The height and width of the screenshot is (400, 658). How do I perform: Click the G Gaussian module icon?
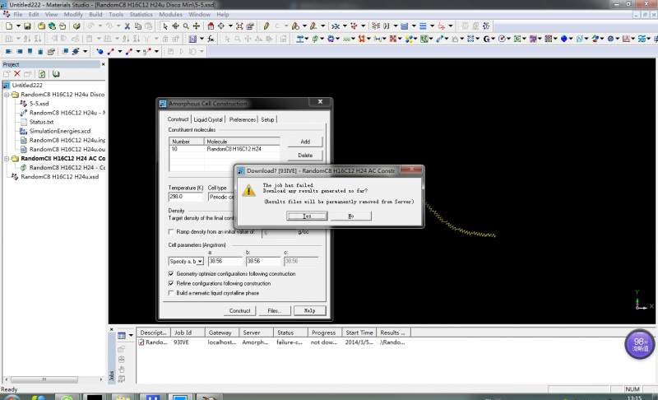pos(487,39)
